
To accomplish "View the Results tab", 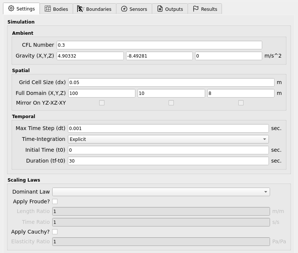I will [205, 9].
